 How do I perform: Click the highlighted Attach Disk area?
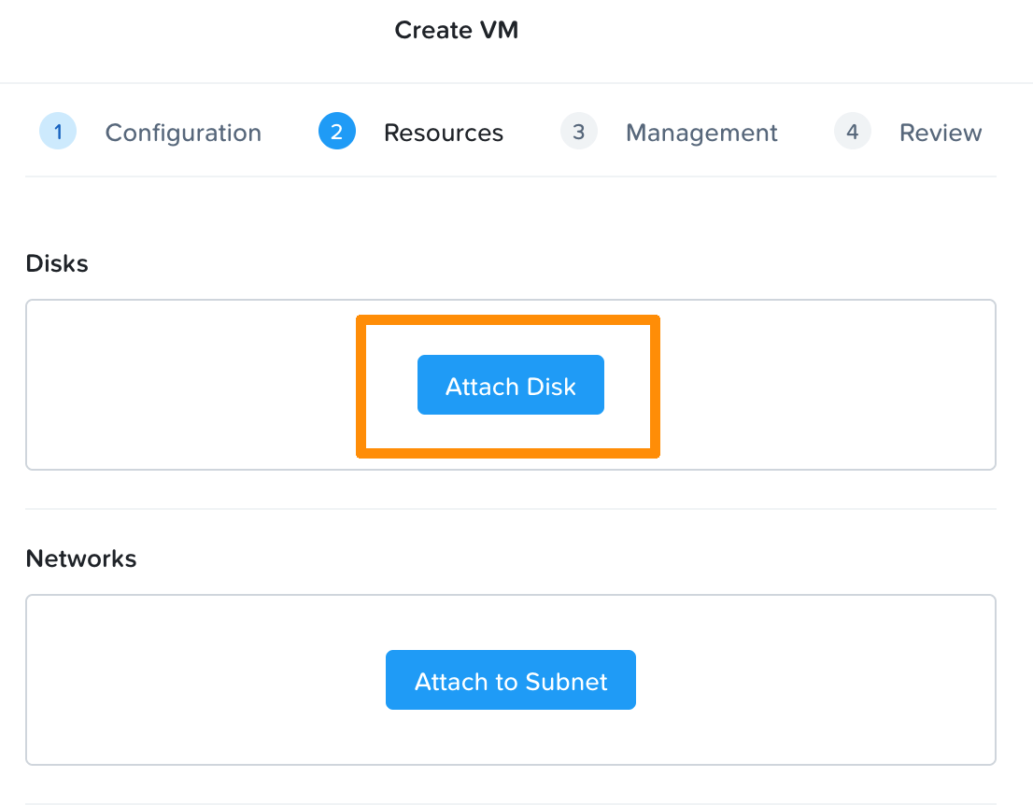click(510, 385)
